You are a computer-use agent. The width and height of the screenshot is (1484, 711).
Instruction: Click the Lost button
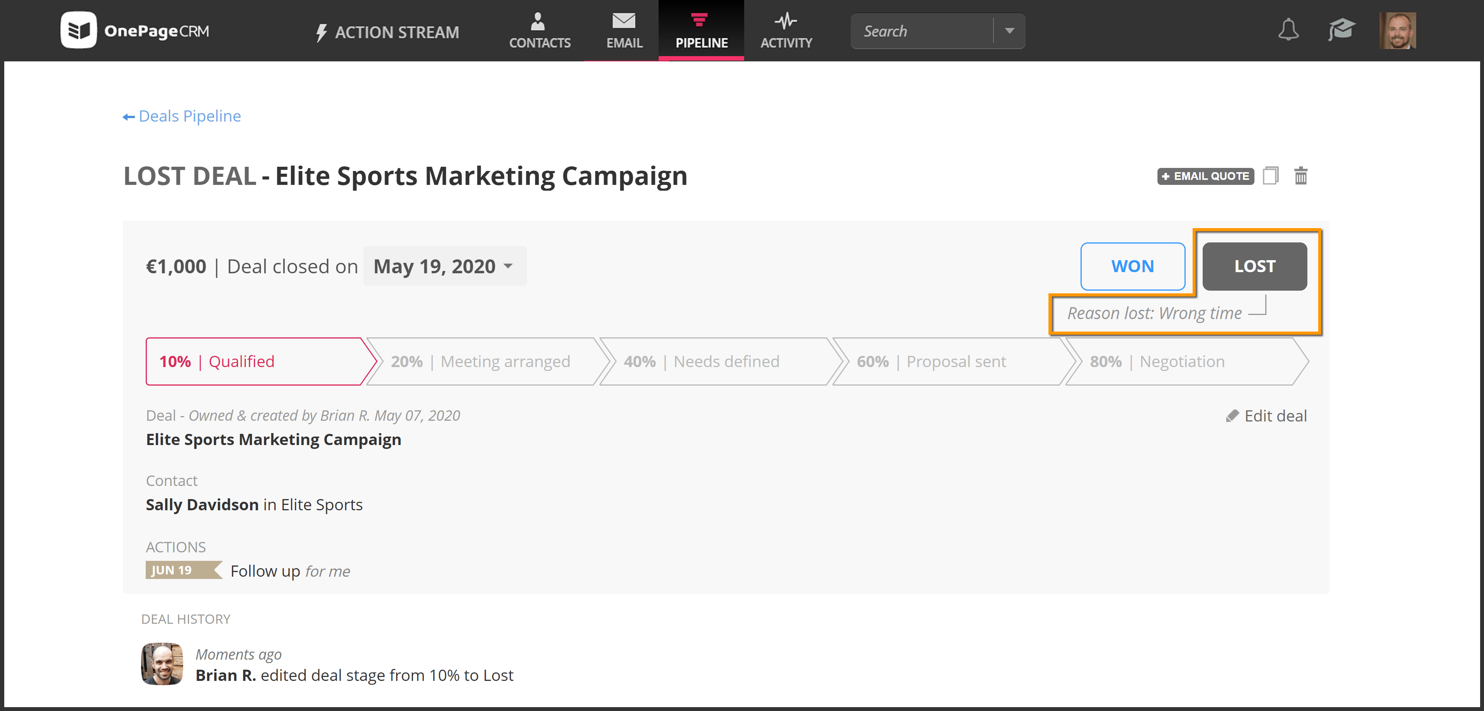(1254, 266)
